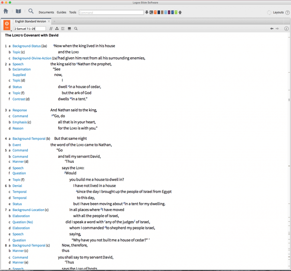Click the Search magnifier in top toolbar
Image resolution: width=291 pixels, height=271 pixels.
(x=31, y=11)
